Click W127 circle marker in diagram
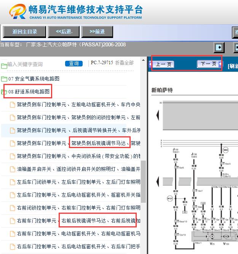Screen dimensions: 238x254 (x=170, y=198)
